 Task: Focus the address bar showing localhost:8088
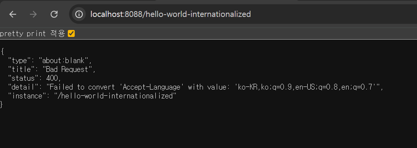click(x=243, y=14)
